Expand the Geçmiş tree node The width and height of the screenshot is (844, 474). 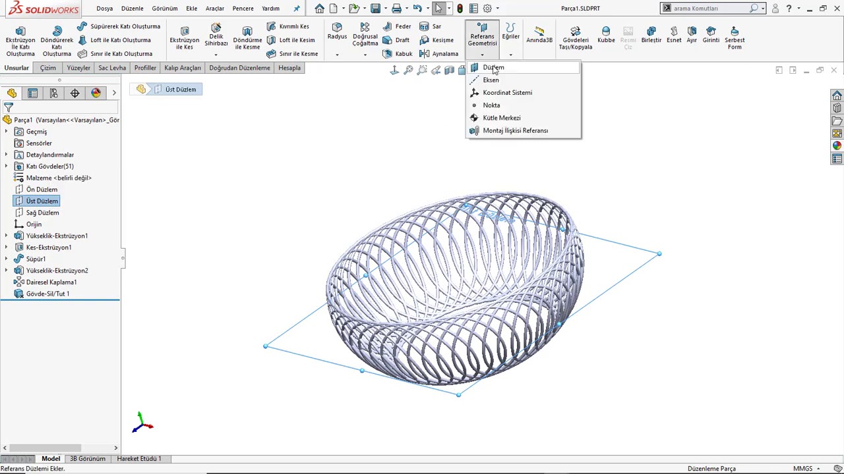pos(7,132)
